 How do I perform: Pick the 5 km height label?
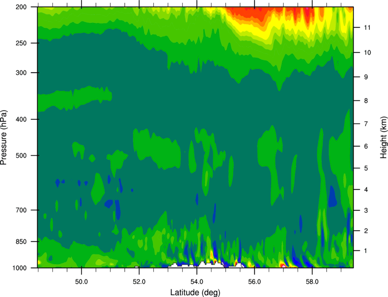pos(366,168)
